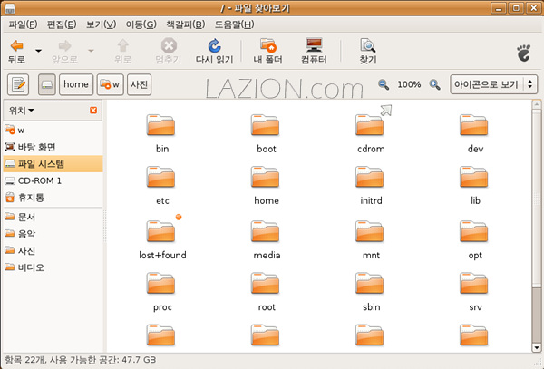
Task: Click the scrollbar up arrow
Action: (537, 104)
